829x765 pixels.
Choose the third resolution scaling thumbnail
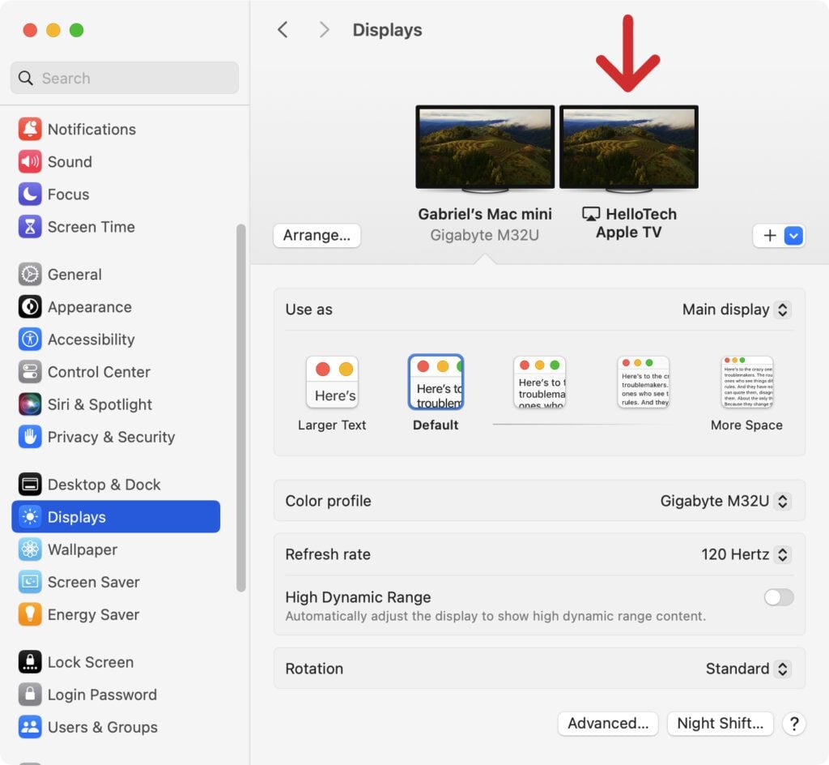click(x=539, y=382)
